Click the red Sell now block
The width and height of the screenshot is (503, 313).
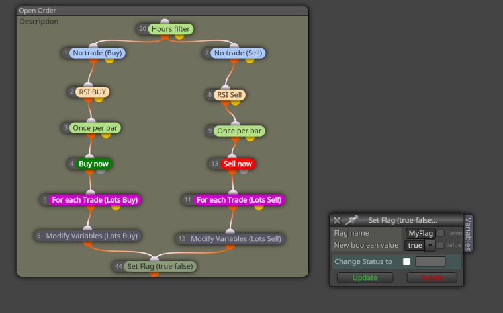click(x=238, y=164)
